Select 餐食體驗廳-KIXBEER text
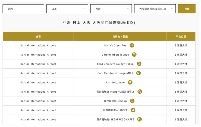The width and height of the screenshot is (201, 127). [x=115, y=110]
